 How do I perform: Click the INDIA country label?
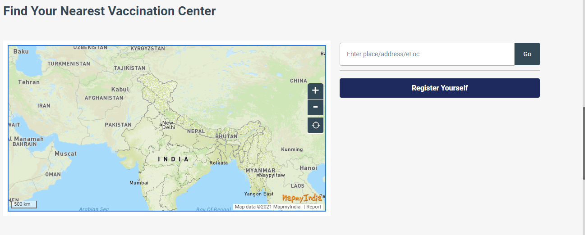tap(174, 159)
